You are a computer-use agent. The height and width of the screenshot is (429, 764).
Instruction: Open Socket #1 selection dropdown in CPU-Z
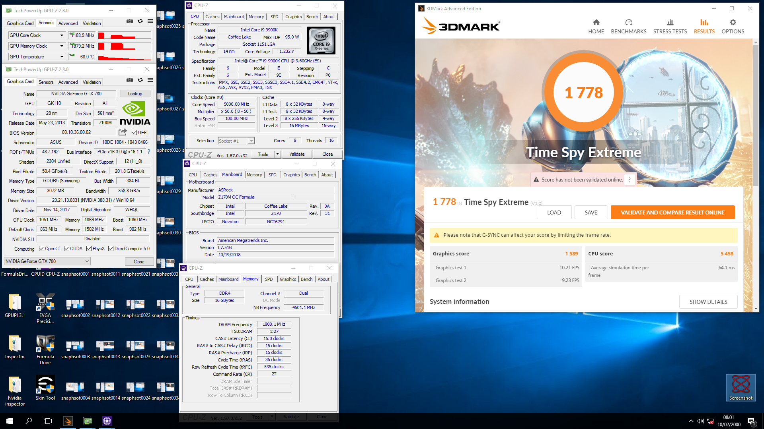coord(236,141)
